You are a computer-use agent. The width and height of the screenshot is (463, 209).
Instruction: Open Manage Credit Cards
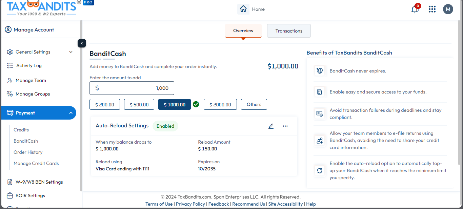tap(36, 163)
